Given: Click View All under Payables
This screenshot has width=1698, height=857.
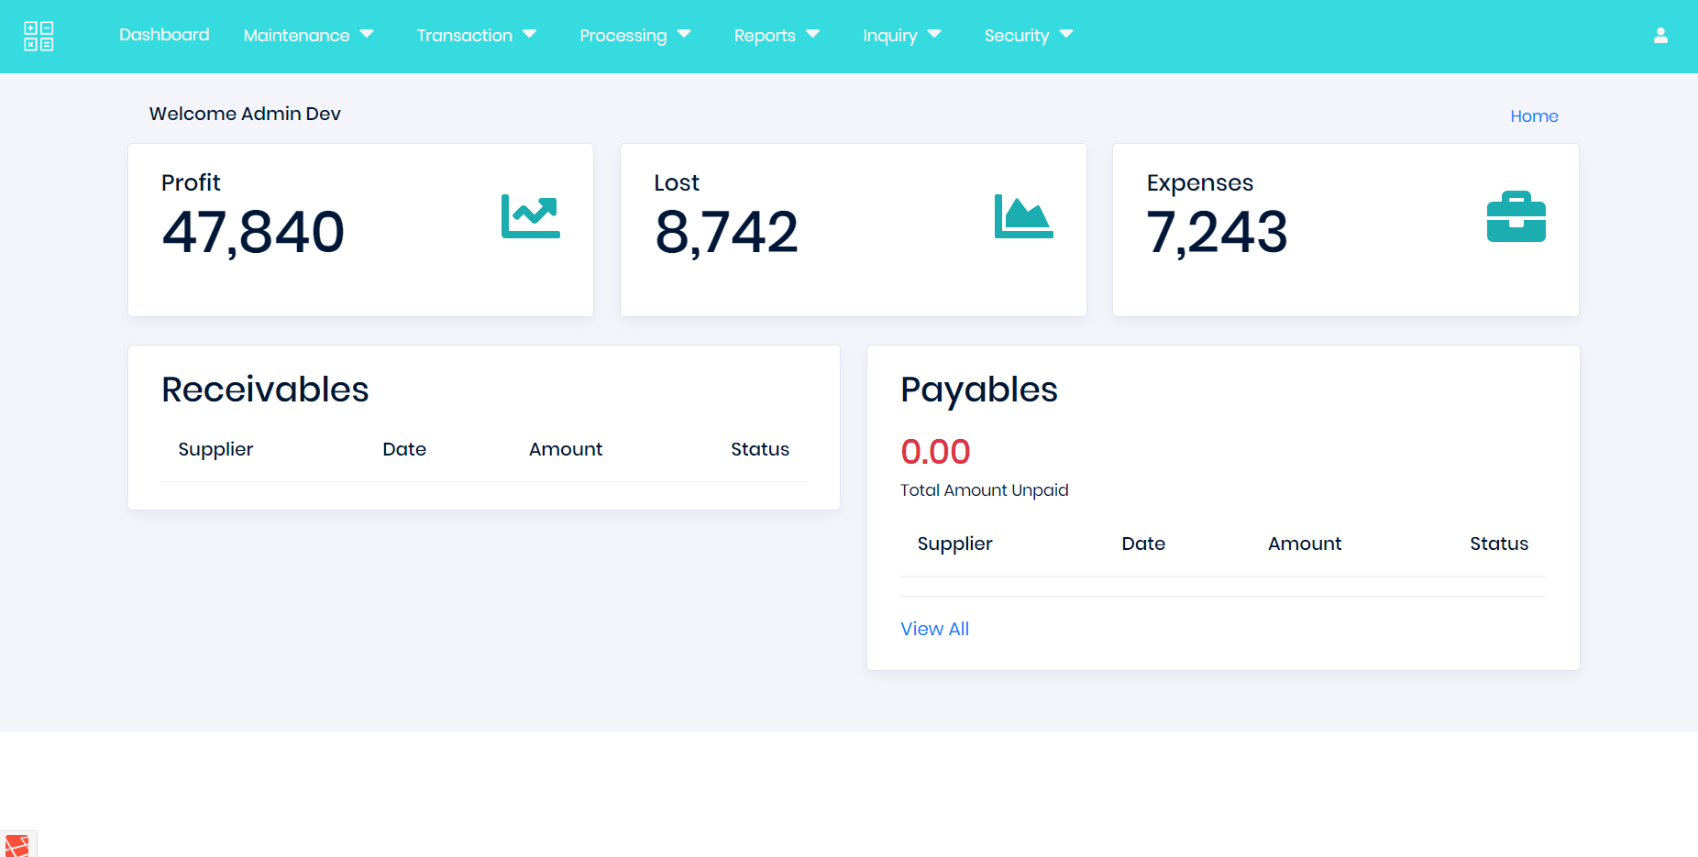Looking at the screenshot, I should [934, 629].
